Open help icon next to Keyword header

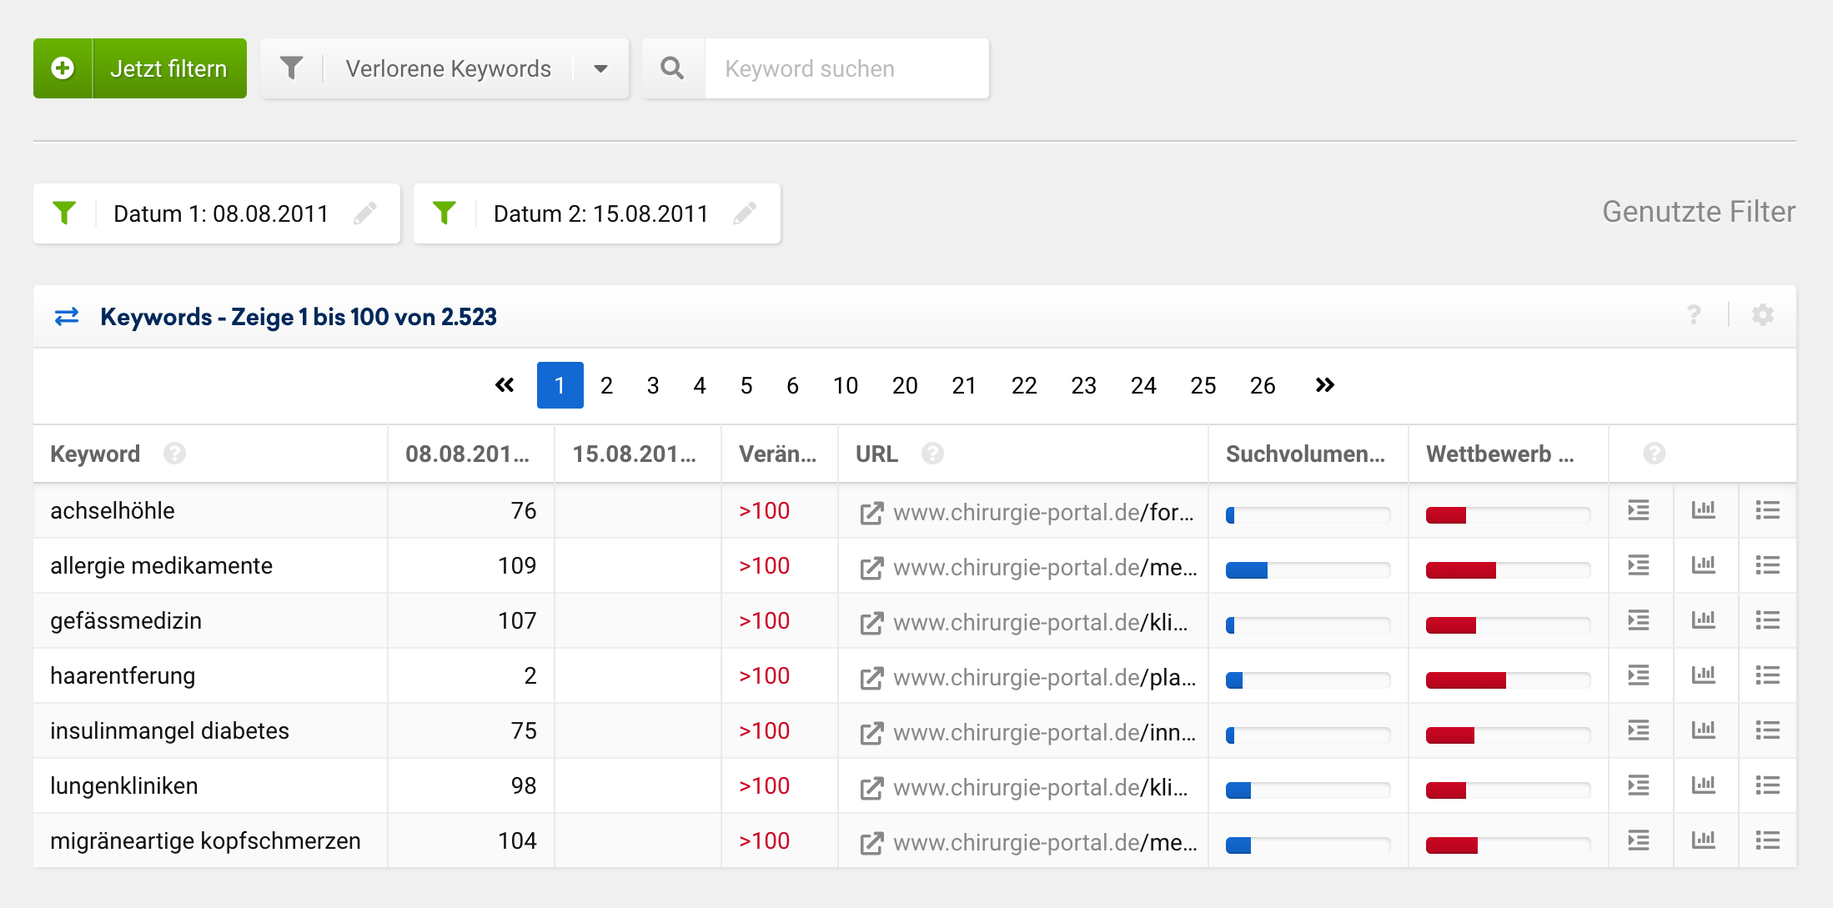174,454
